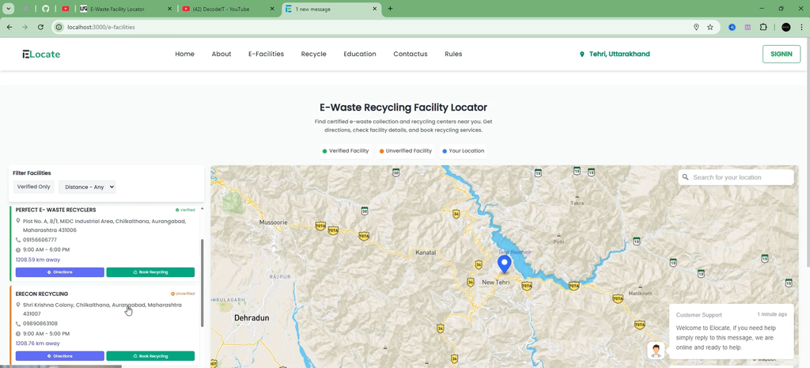Click the facility list scrollbar
Screen dimensions: 810x368
pyautogui.click(x=202, y=283)
